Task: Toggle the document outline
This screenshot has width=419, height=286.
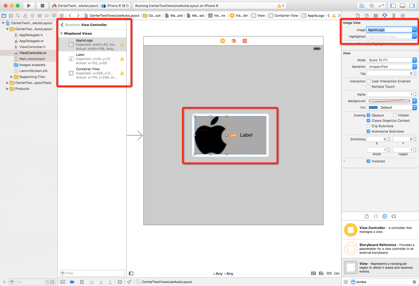Action: 131,274
